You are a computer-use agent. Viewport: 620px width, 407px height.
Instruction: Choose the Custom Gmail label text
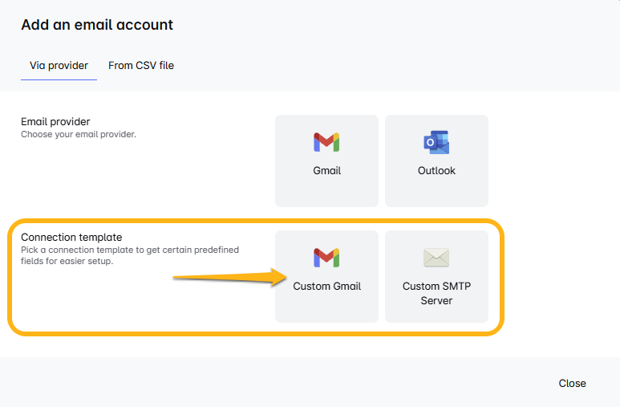click(327, 287)
